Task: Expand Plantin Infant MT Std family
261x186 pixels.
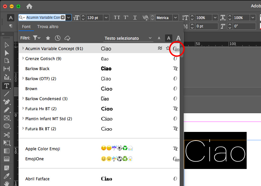Action: click(x=23, y=118)
